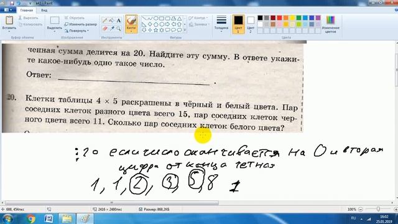Viewport: 398px width, 224px height.
Task: Choose the diamond shape
Action: pyautogui.click(x=150, y=24)
